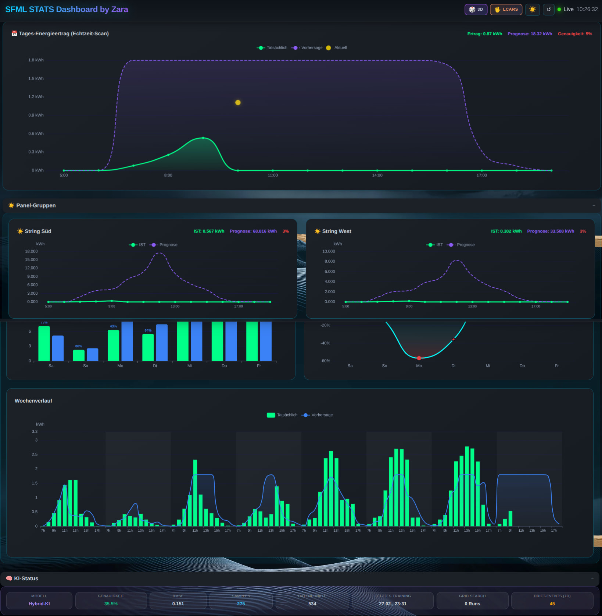Hide the Aktuell marker via legend

click(337, 48)
